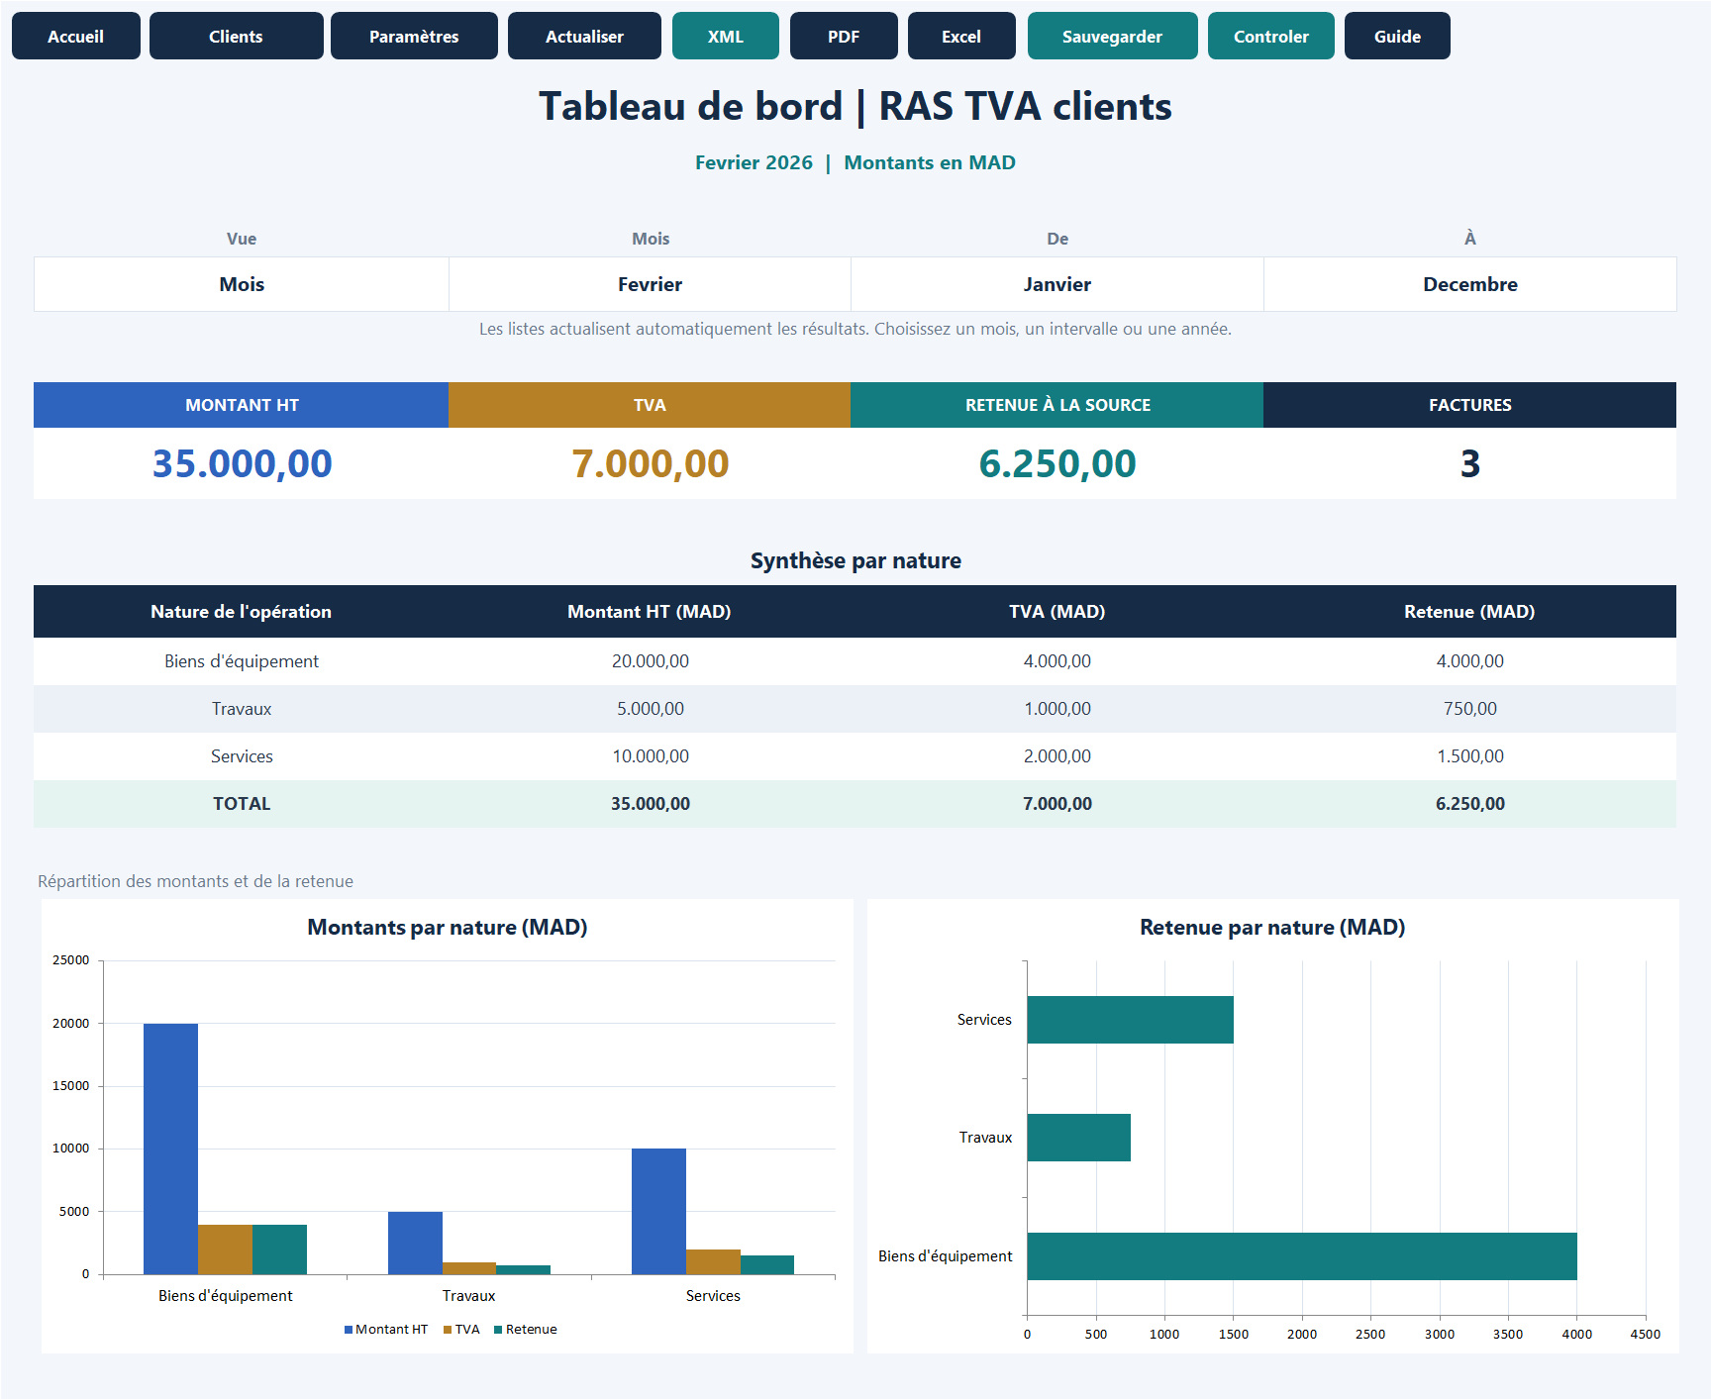Select the Travaux horizontal retenue bar

click(x=1079, y=1138)
